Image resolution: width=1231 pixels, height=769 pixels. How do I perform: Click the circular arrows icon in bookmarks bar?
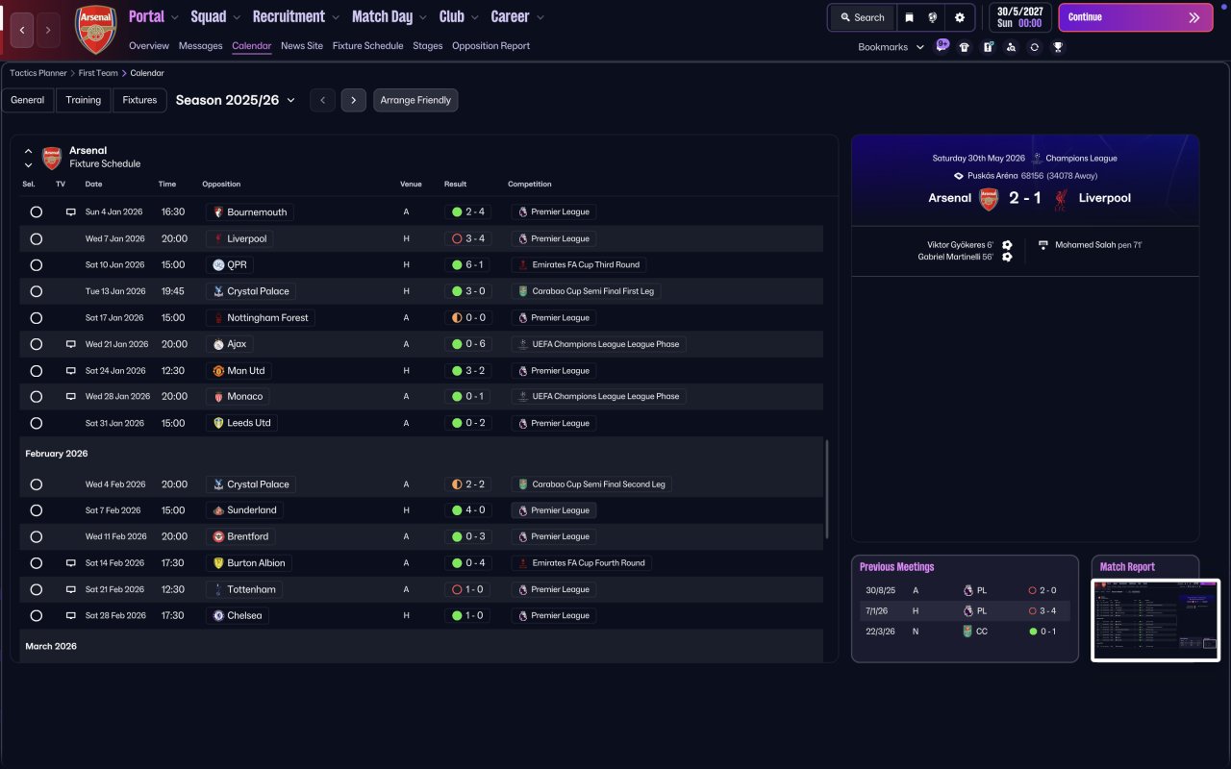(x=1034, y=47)
